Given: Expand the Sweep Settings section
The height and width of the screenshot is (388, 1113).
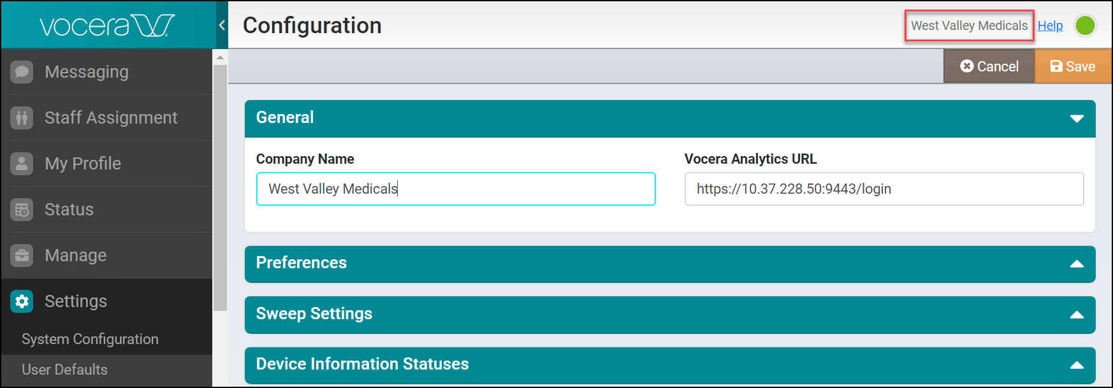Looking at the screenshot, I should pos(1077,315).
